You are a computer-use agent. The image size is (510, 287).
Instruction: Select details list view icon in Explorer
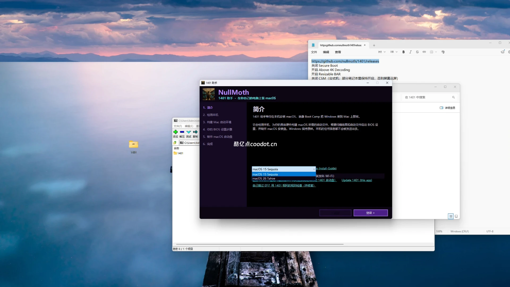coord(451,216)
